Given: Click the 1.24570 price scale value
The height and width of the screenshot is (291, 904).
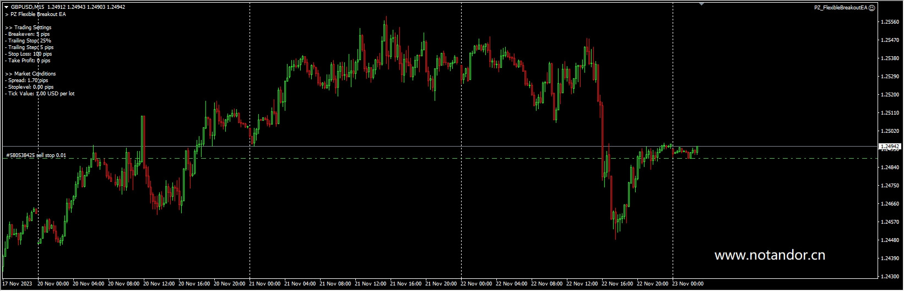Looking at the screenshot, I should pyautogui.click(x=890, y=222).
